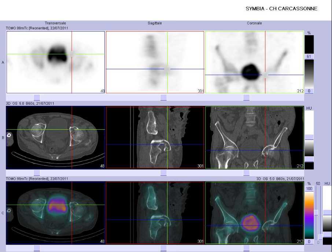Viewport: 332px width, 252px height.
Task: Click the '3D OS 5.0 B60s' label at right of row C
Action: [280, 179]
